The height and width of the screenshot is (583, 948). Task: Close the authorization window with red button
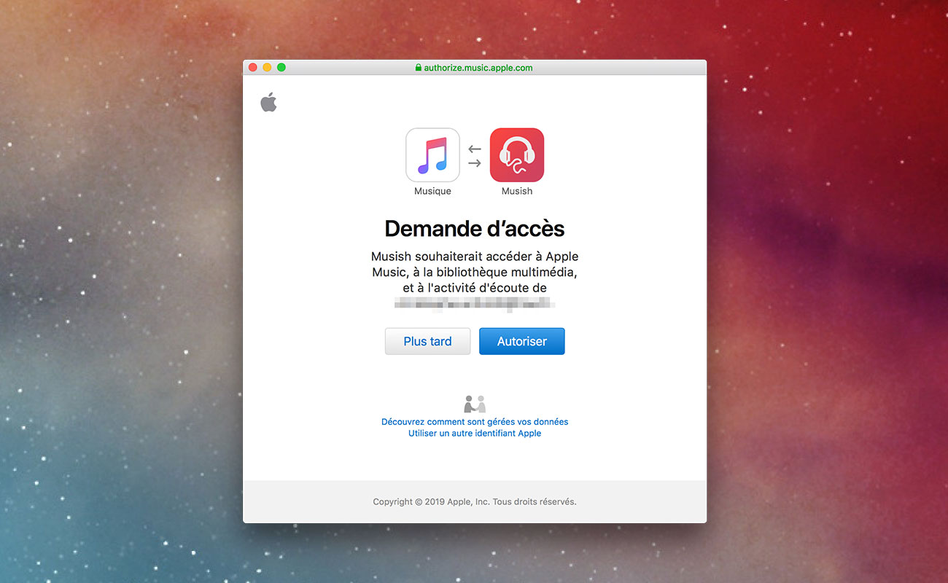pyautogui.click(x=253, y=68)
